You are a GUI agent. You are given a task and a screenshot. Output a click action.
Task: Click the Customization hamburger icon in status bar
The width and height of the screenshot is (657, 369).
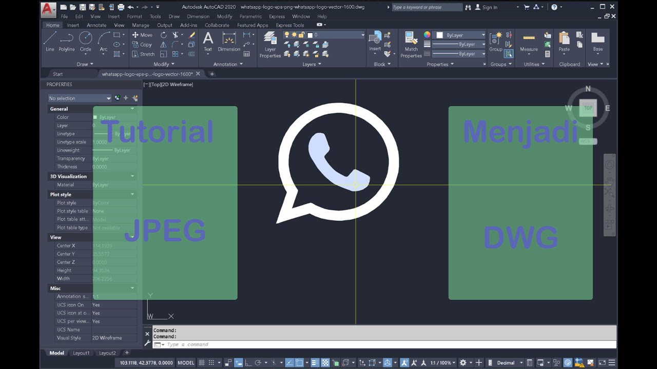[x=611, y=363]
